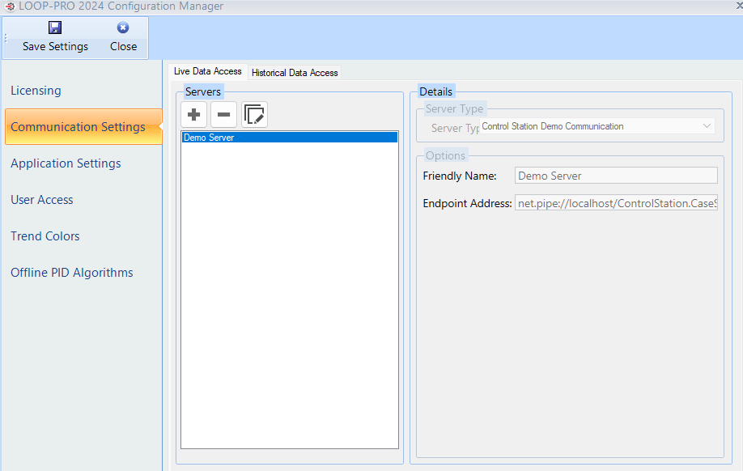
Task: Add a new server with plus button
Action: pyautogui.click(x=193, y=115)
